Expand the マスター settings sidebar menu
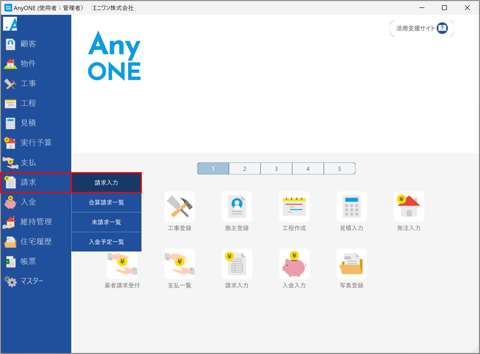 (x=32, y=281)
